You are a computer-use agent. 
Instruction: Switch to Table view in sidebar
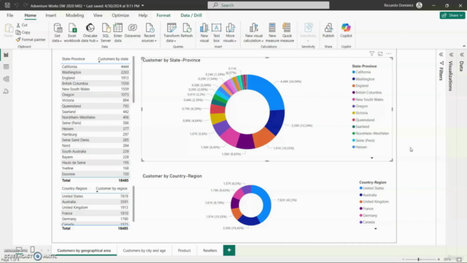pos(6,66)
